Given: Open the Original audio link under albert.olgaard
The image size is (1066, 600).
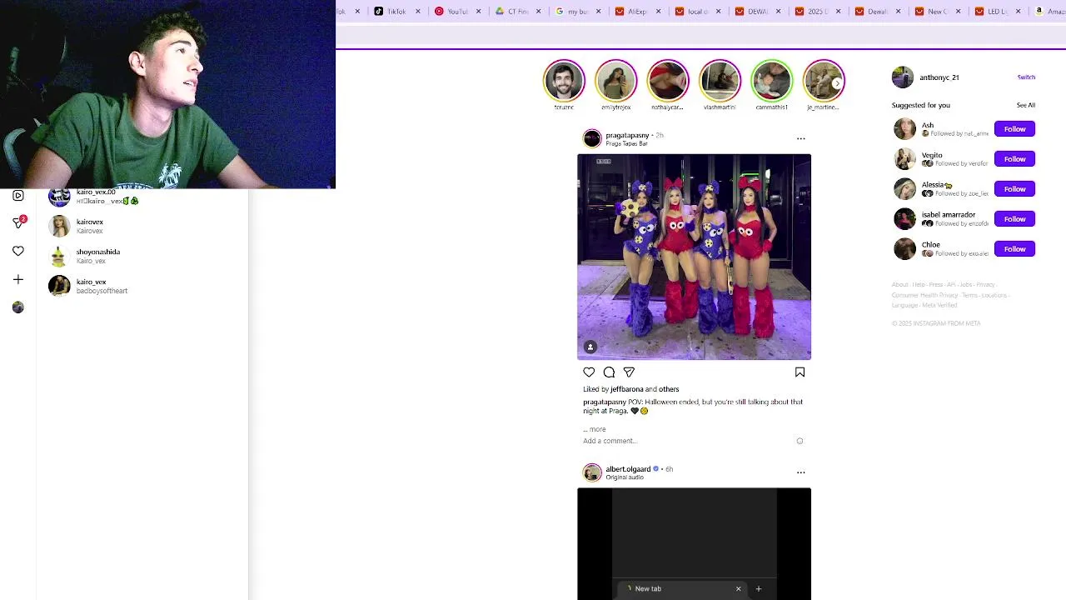Looking at the screenshot, I should pyautogui.click(x=625, y=477).
